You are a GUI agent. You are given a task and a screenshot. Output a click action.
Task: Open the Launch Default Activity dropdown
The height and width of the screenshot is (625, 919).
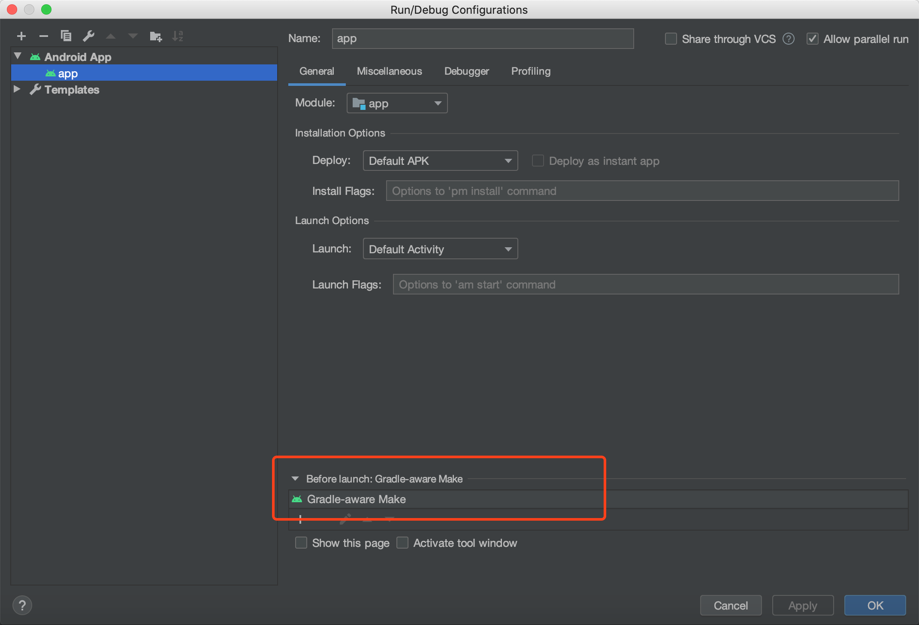[440, 249]
